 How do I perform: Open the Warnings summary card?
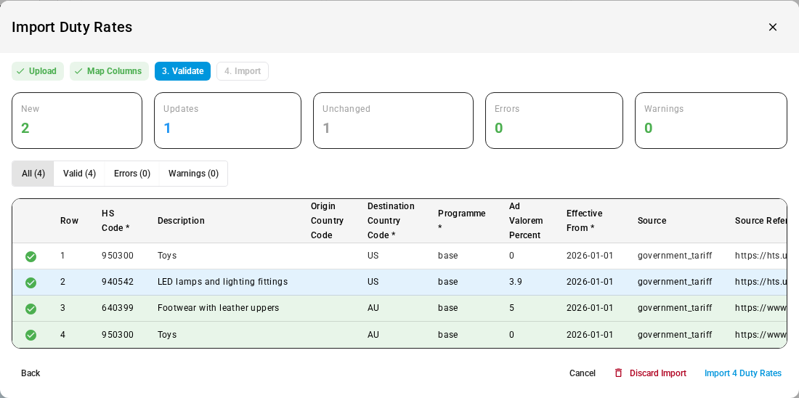[x=711, y=121]
